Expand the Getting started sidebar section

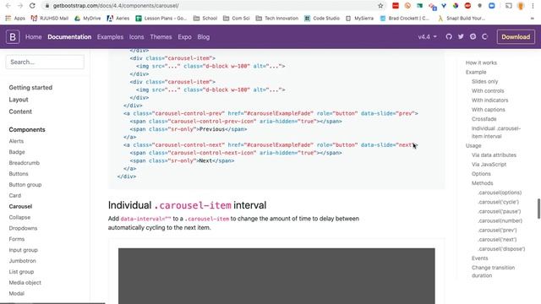click(30, 88)
